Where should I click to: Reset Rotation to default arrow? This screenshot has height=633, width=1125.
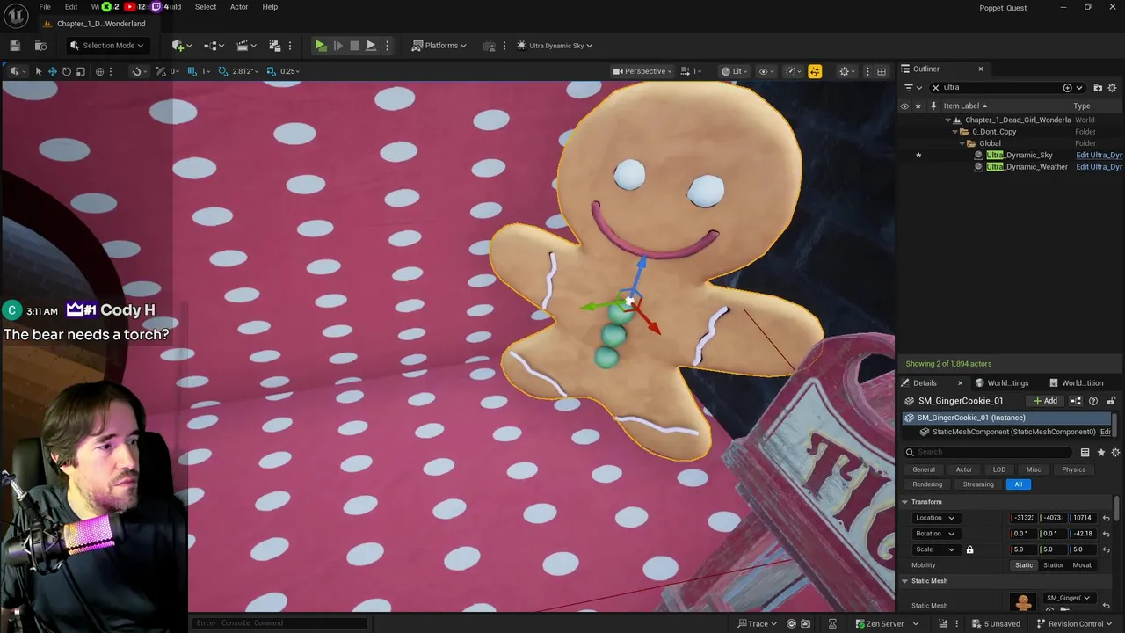(x=1107, y=534)
